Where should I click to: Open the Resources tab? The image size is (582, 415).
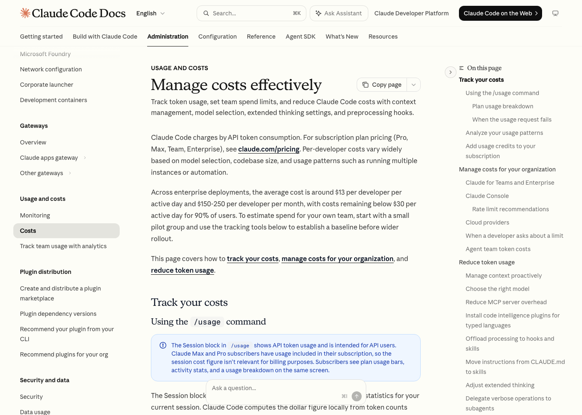tap(383, 37)
